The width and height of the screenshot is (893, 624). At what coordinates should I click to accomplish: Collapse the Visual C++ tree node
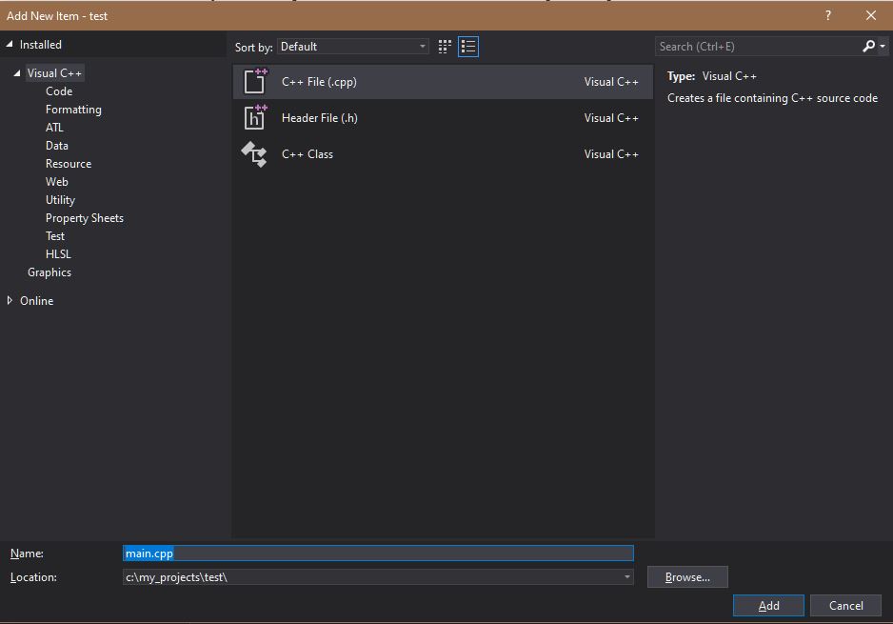tap(17, 73)
